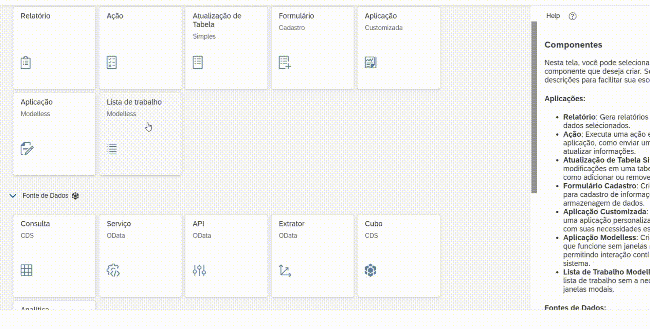Select the Lista de trabalho Modelless tile
Viewport: 650px width, 329px height.
(x=140, y=134)
